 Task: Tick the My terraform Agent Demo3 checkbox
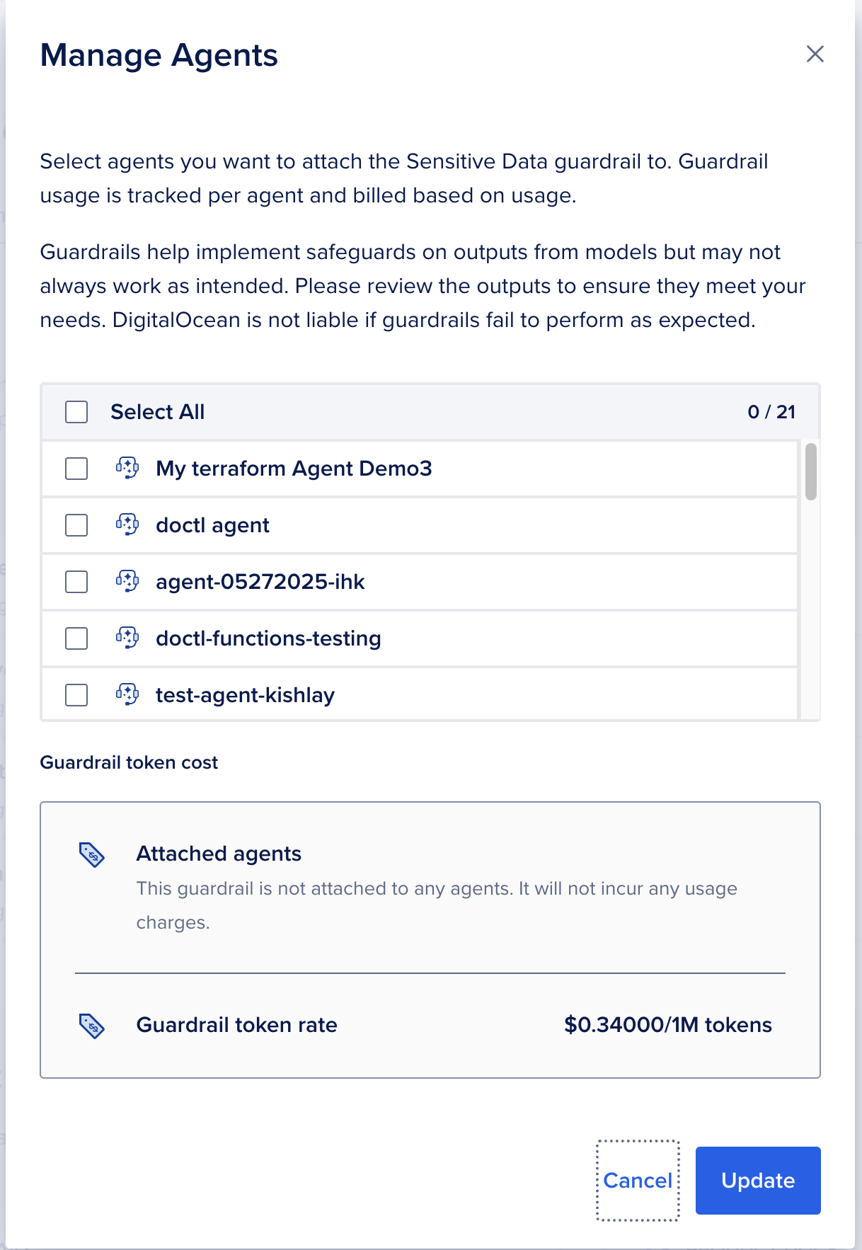(x=76, y=469)
